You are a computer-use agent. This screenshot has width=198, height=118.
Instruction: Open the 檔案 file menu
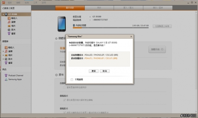tap(10, 3)
